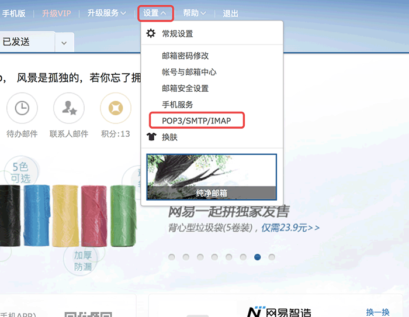The image size is (409, 317).
Task: Click the blue garbage bag roll
Action: click(x=37, y=215)
